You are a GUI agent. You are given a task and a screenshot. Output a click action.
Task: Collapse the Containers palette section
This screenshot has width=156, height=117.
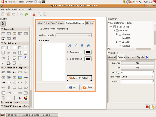[x=2, y=43]
